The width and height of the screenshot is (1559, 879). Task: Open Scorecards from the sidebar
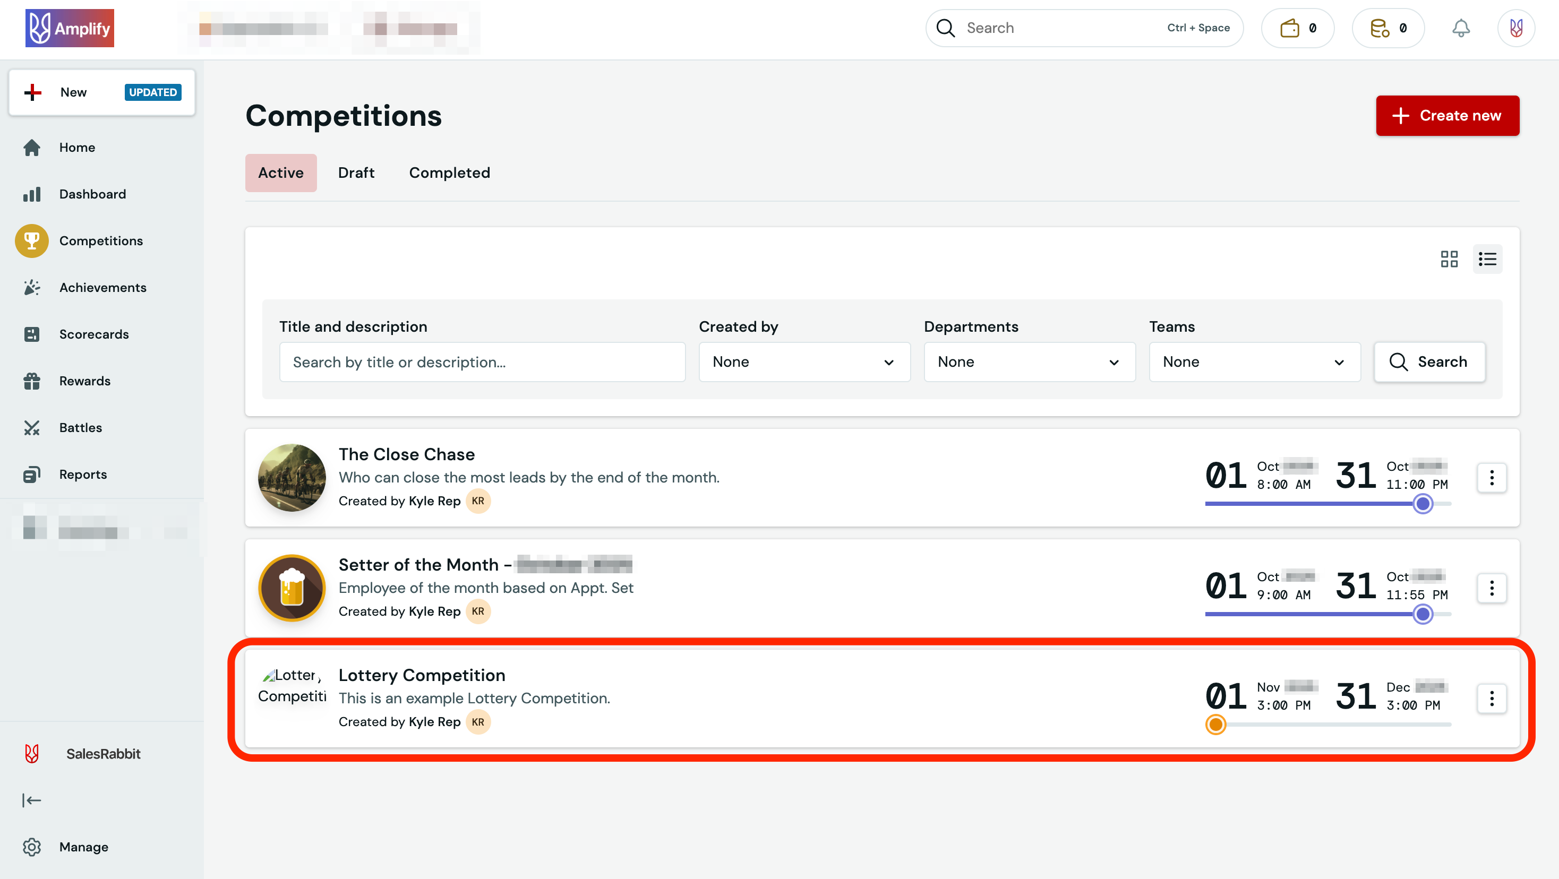pos(93,334)
